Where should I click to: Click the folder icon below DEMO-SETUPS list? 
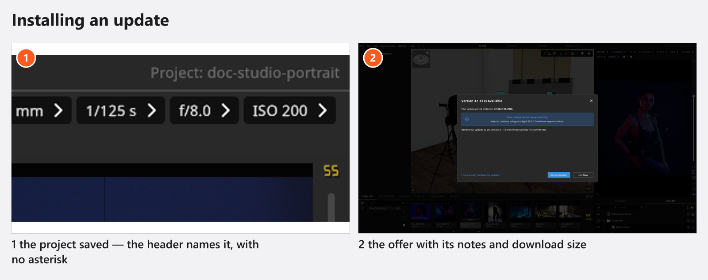click(x=404, y=225)
